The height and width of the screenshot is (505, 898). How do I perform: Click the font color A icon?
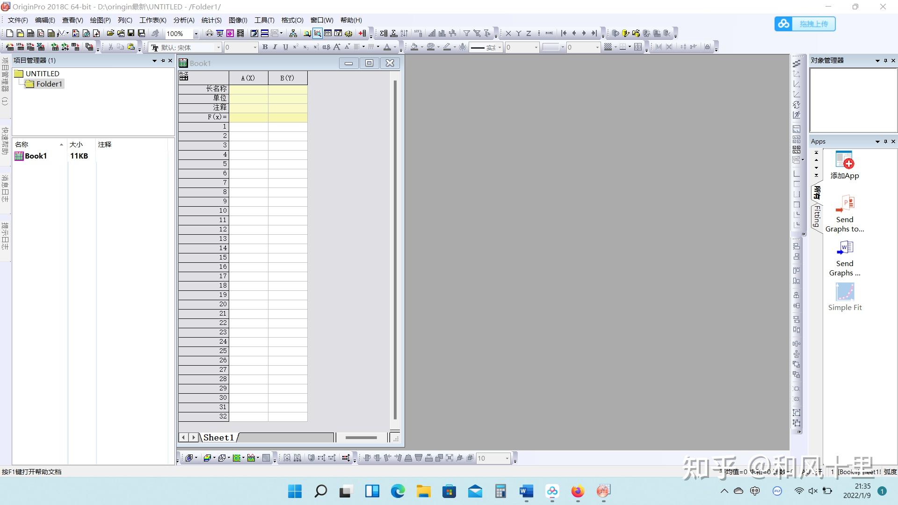click(387, 47)
